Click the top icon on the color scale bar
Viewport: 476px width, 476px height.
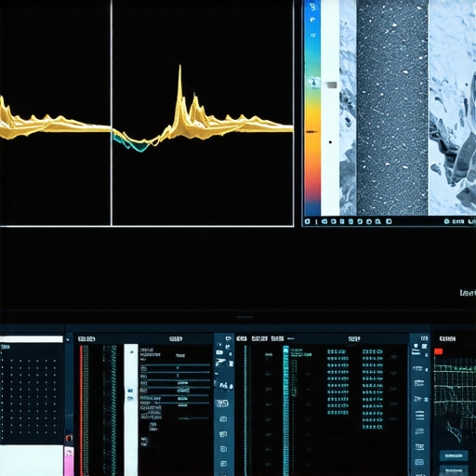pos(312,7)
